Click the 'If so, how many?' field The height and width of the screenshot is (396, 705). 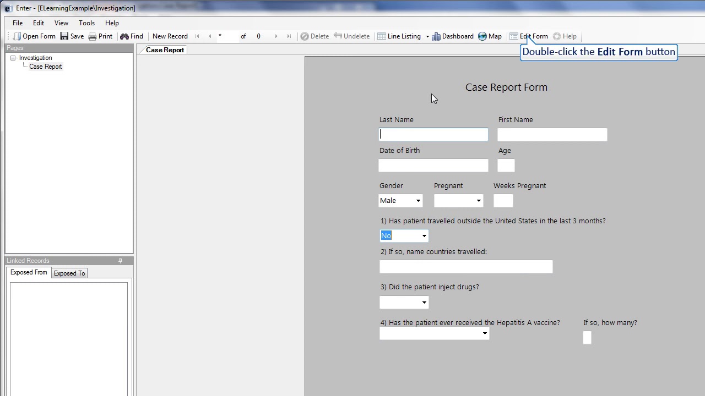coord(587,338)
